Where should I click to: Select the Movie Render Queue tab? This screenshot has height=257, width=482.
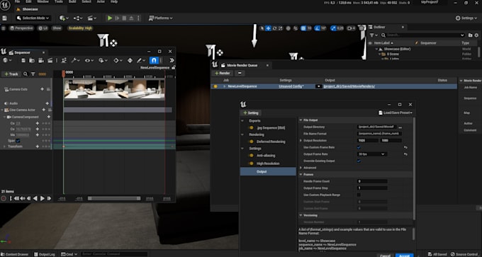coord(242,65)
